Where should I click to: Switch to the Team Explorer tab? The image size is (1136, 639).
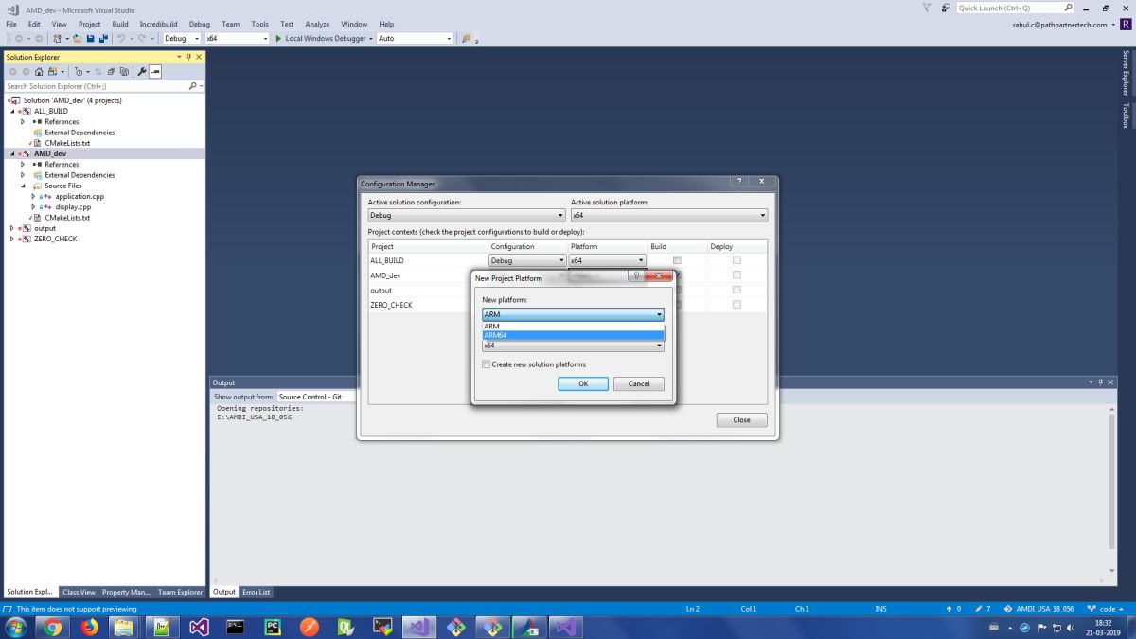click(x=180, y=592)
